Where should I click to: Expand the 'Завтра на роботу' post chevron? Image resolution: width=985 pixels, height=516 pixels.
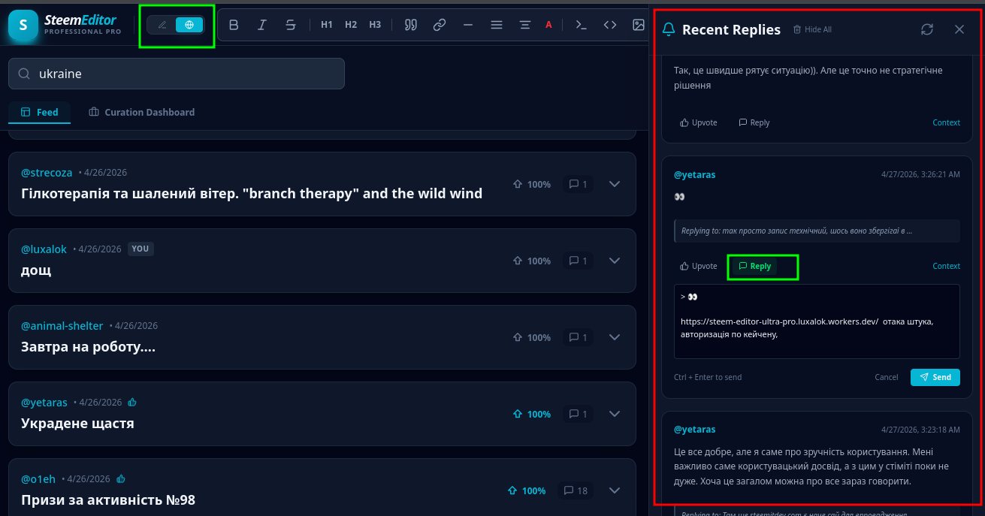click(614, 337)
